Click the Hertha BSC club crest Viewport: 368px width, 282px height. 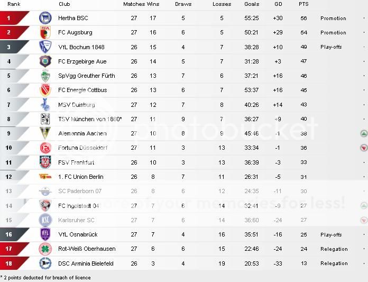pos(45,18)
